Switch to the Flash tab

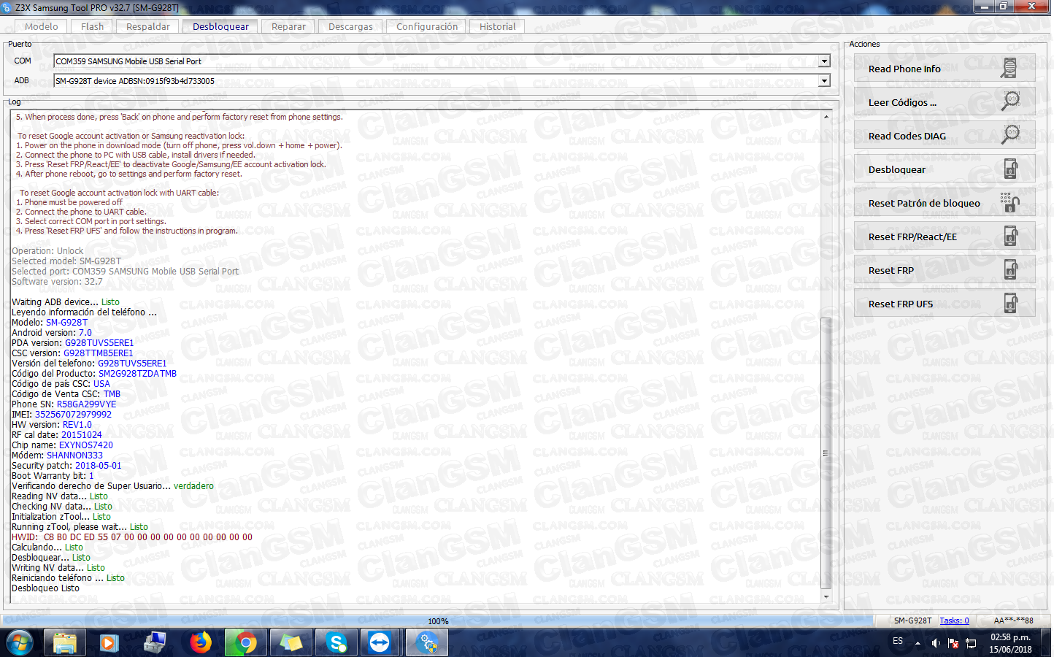click(92, 26)
